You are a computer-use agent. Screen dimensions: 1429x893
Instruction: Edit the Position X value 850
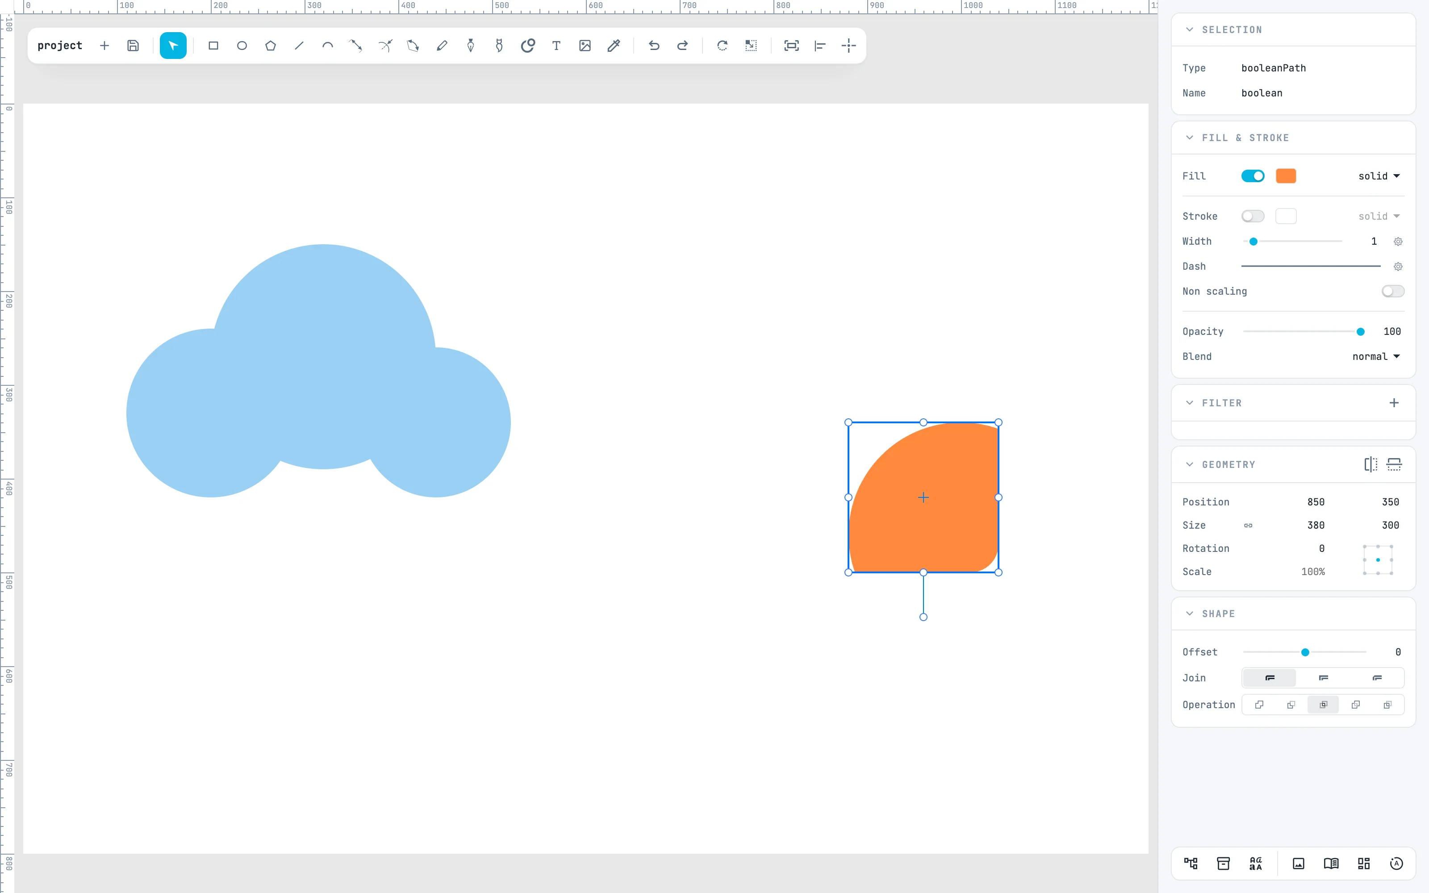point(1316,502)
